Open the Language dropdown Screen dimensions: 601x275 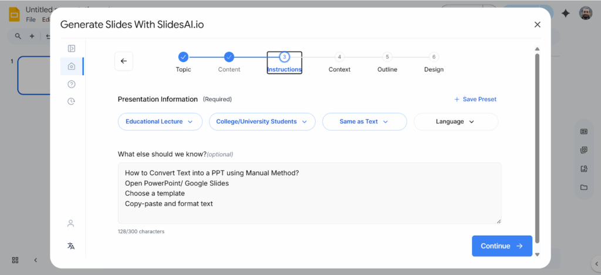[455, 122]
